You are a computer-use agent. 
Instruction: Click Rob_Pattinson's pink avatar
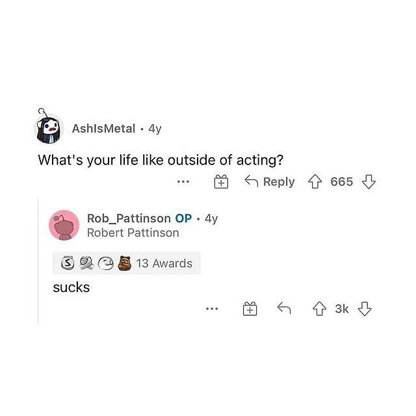64,225
